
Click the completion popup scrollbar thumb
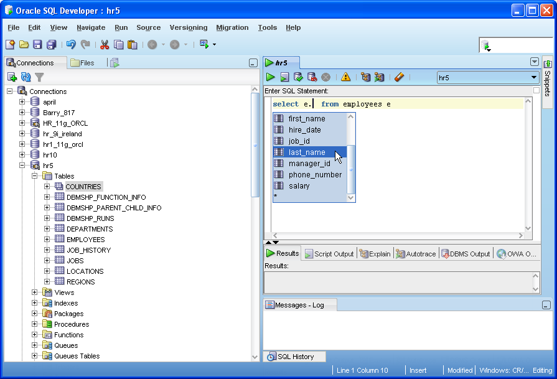coord(351,169)
